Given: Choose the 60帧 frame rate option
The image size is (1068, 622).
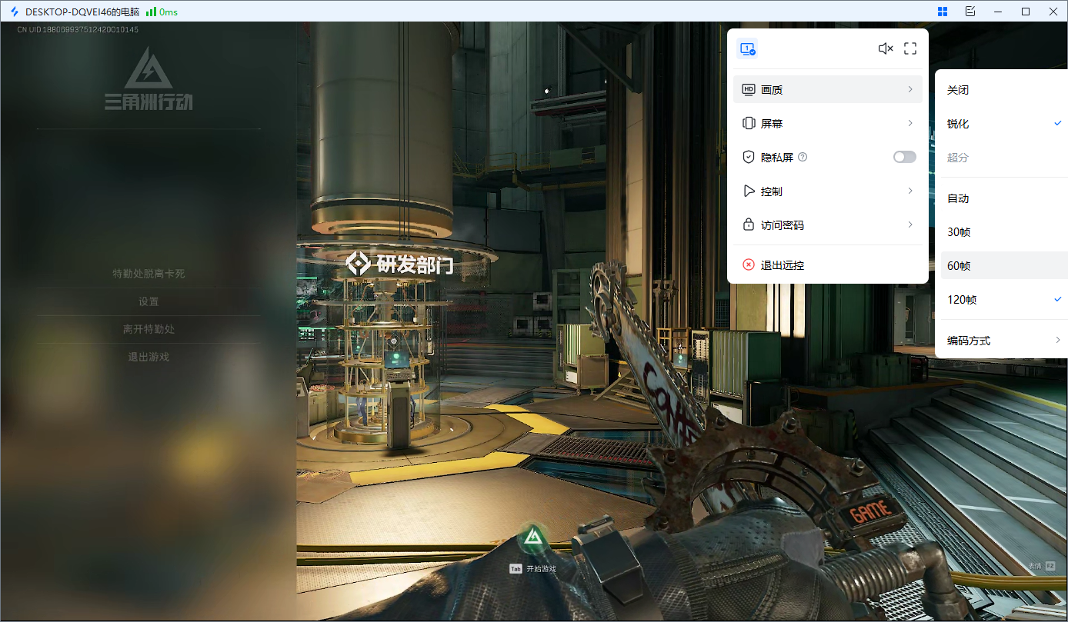Looking at the screenshot, I should click(x=959, y=266).
